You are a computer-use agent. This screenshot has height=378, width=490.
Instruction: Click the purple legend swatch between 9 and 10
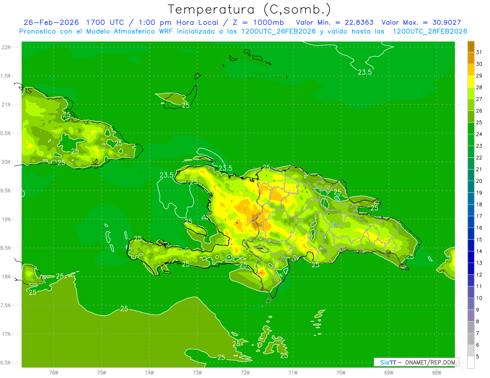click(x=471, y=304)
